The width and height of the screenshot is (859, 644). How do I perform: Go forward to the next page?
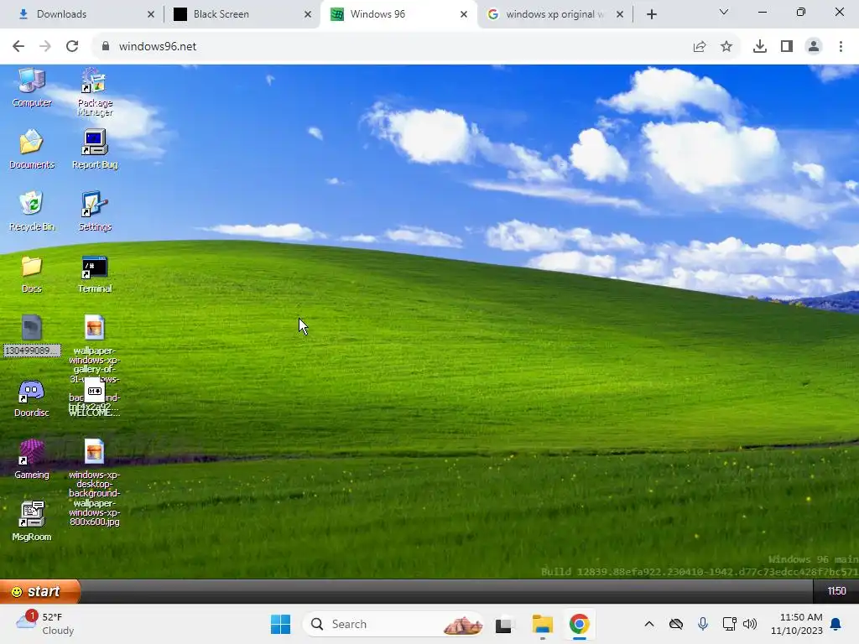45,46
